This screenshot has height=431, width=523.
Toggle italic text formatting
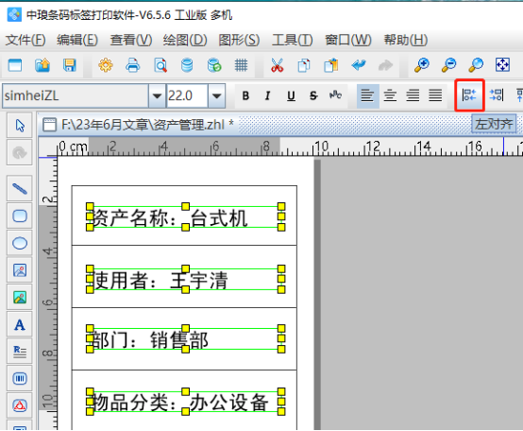click(267, 95)
